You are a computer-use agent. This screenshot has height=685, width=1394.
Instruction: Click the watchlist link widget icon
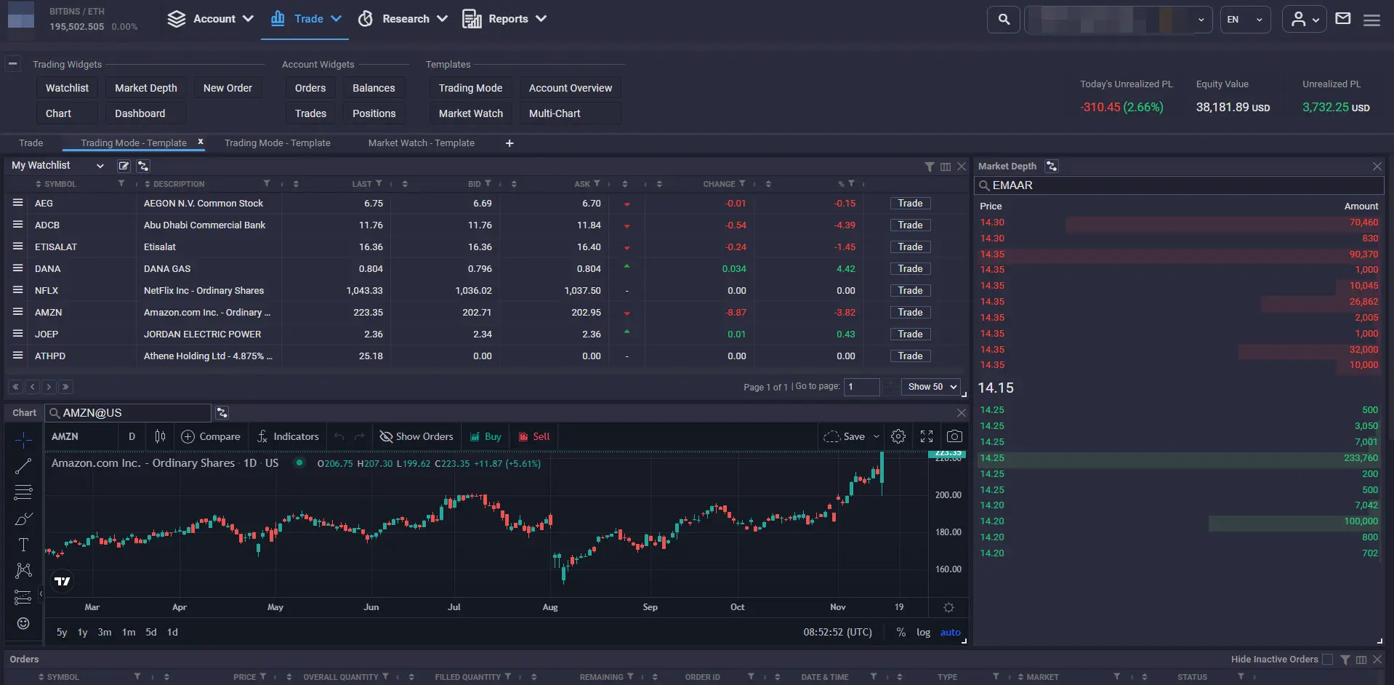(143, 166)
